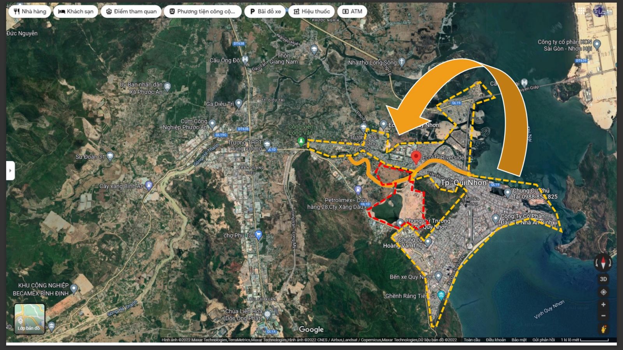This screenshot has width=623, height=350.
Task: Click the Gửi phản hồi link
Action: (x=544, y=340)
